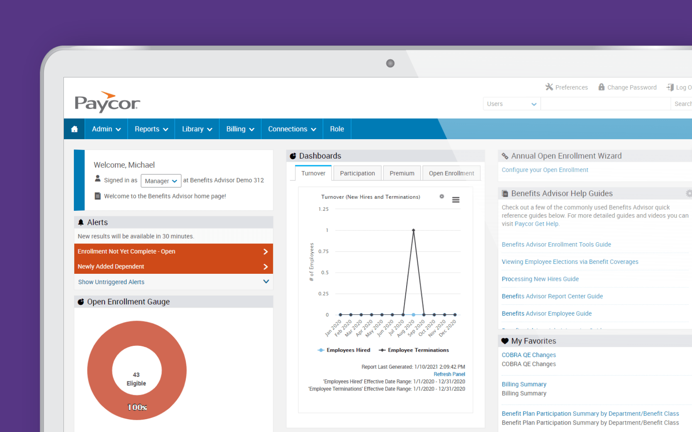Image resolution: width=692 pixels, height=432 pixels.
Task: Click the Paycor logo
Action: [x=107, y=102]
